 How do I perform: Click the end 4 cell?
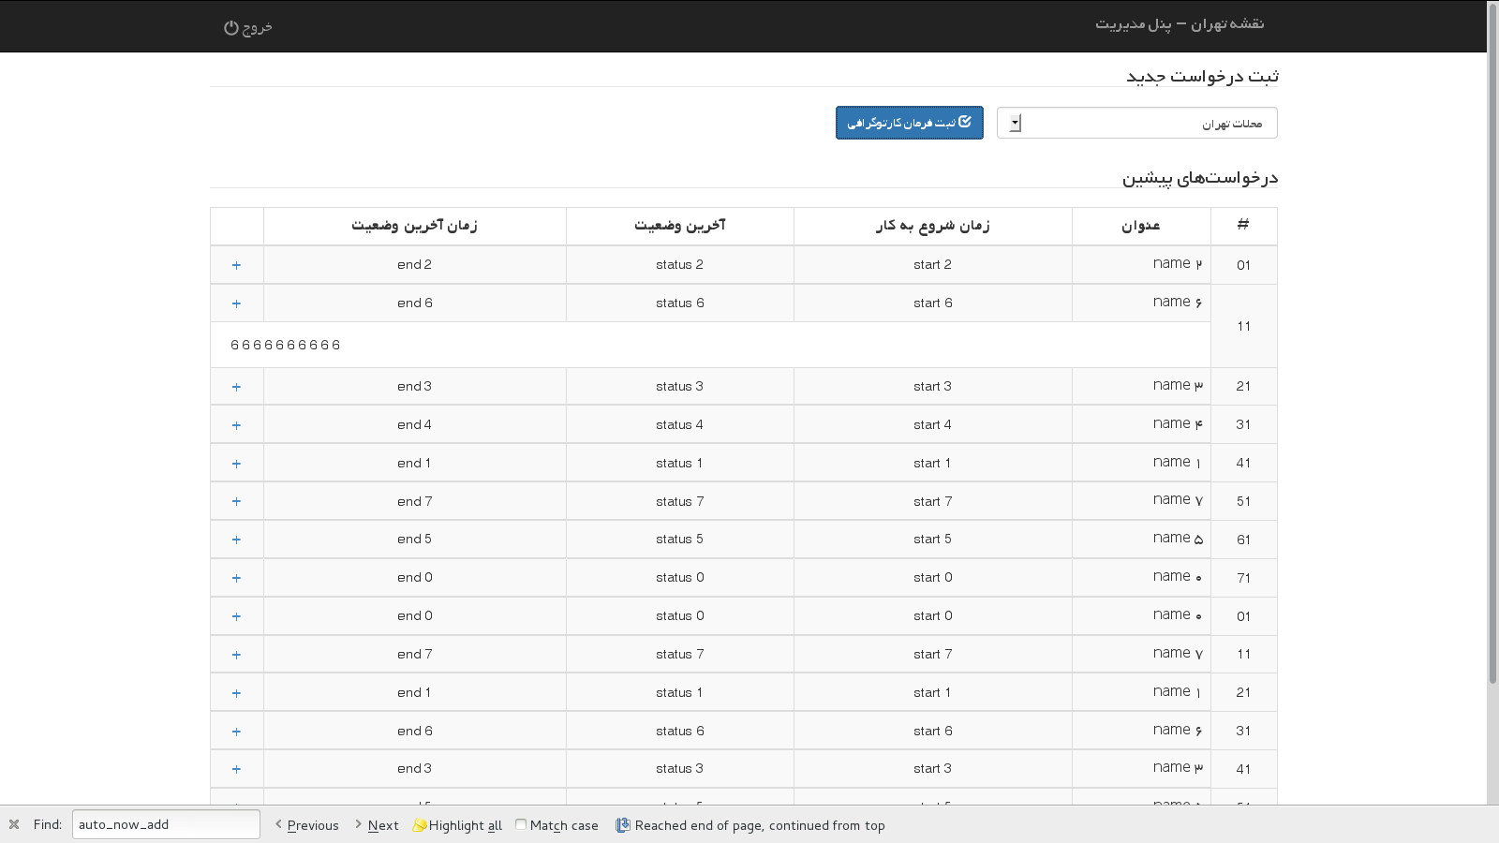pos(415,424)
